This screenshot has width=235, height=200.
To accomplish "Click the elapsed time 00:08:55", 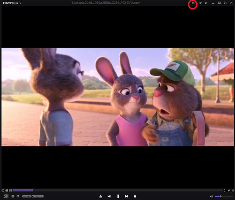I will coord(7,190).
